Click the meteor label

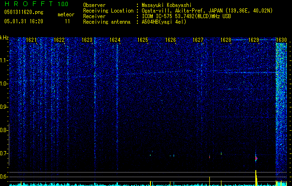[x=66, y=14]
